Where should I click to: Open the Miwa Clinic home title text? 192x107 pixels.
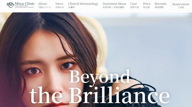(24, 3)
